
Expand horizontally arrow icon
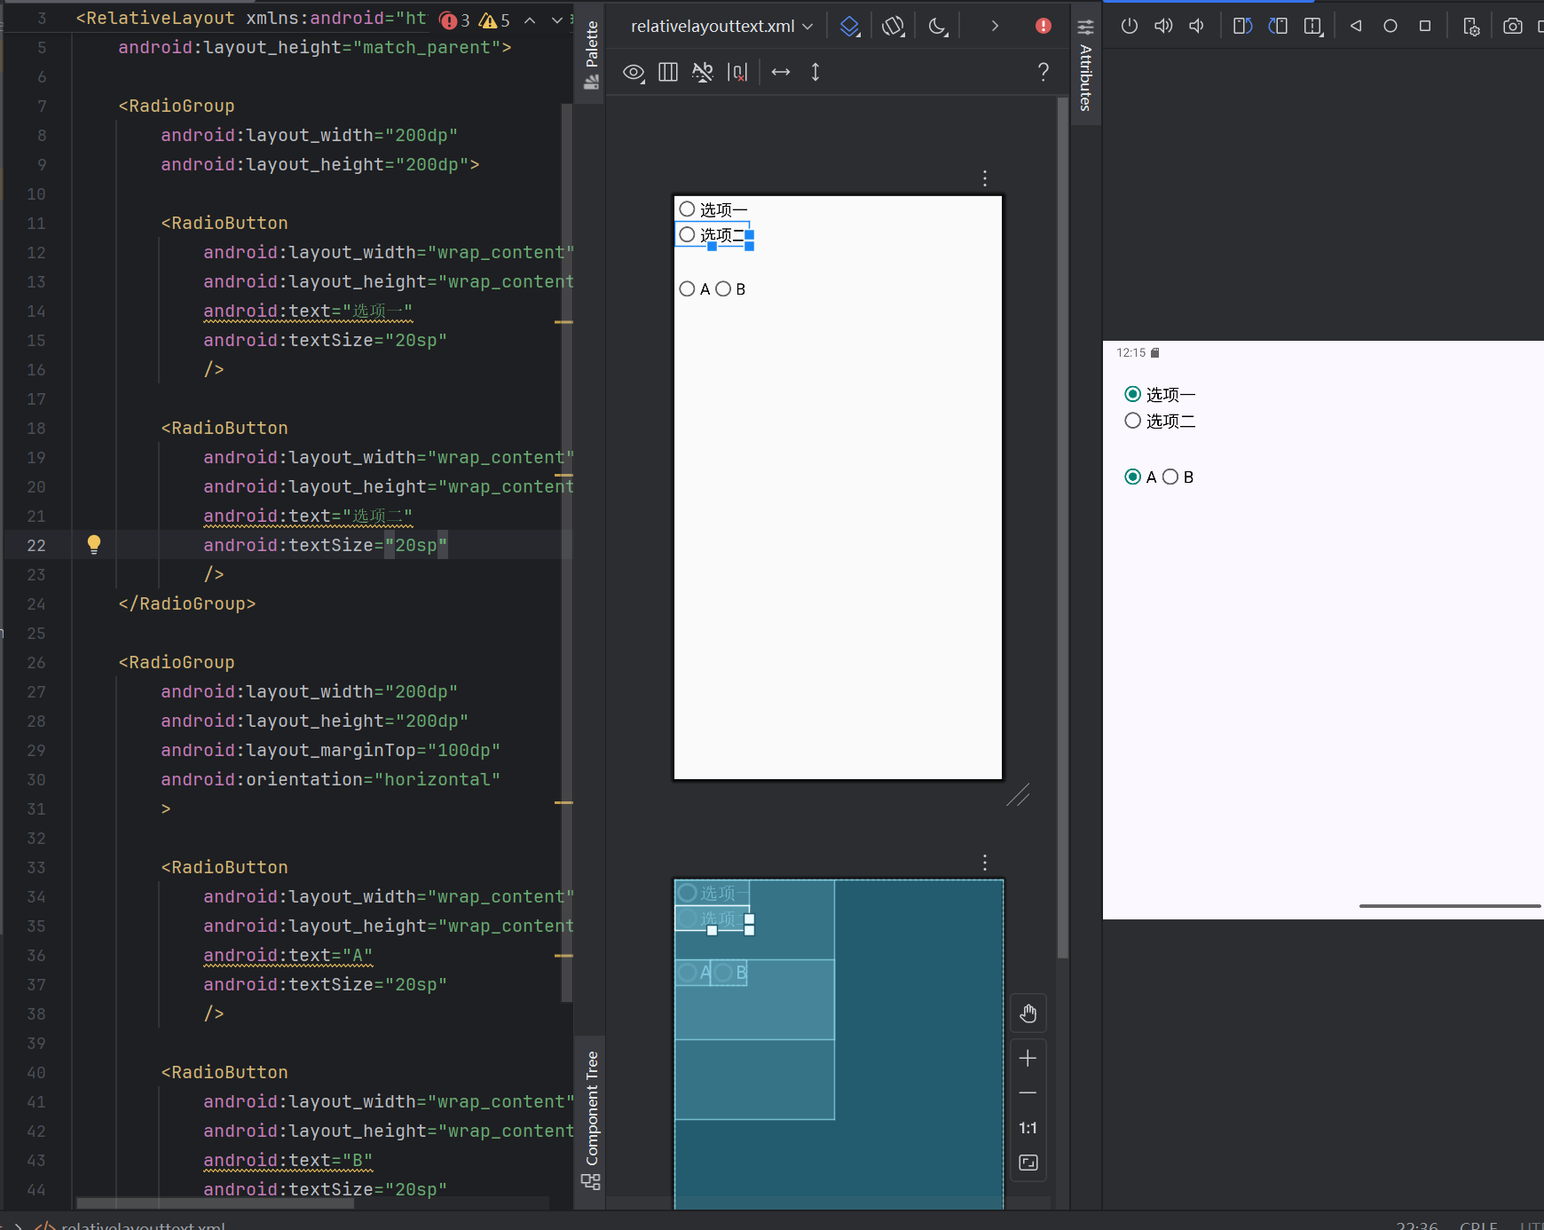781,73
